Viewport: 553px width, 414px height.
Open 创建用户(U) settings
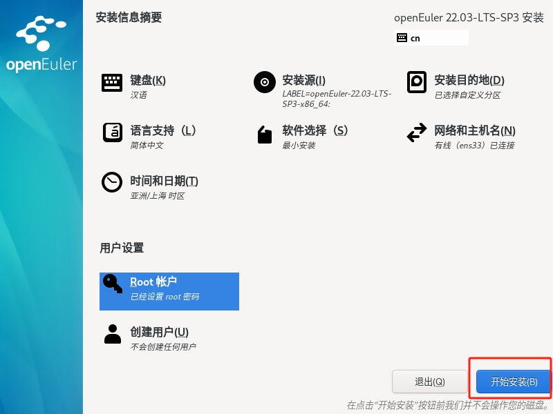pos(160,332)
